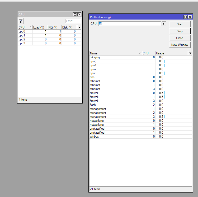
Task: Select the winbox row in Profile
Action: click(x=141, y=137)
